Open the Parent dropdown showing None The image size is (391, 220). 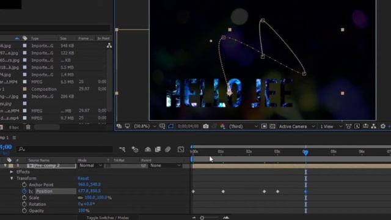(165, 166)
